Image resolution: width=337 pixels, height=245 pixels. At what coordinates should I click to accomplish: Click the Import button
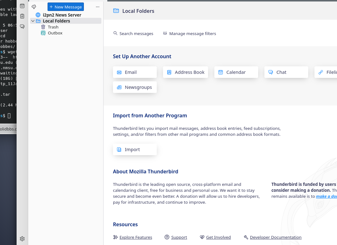[135, 150]
